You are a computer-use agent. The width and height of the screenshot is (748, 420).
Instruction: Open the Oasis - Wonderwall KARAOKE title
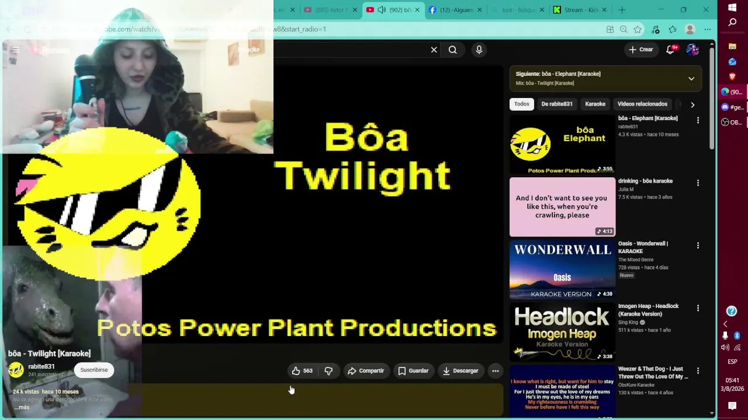click(643, 247)
